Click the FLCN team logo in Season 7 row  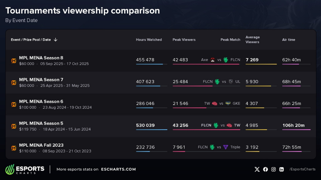click(217, 82)
